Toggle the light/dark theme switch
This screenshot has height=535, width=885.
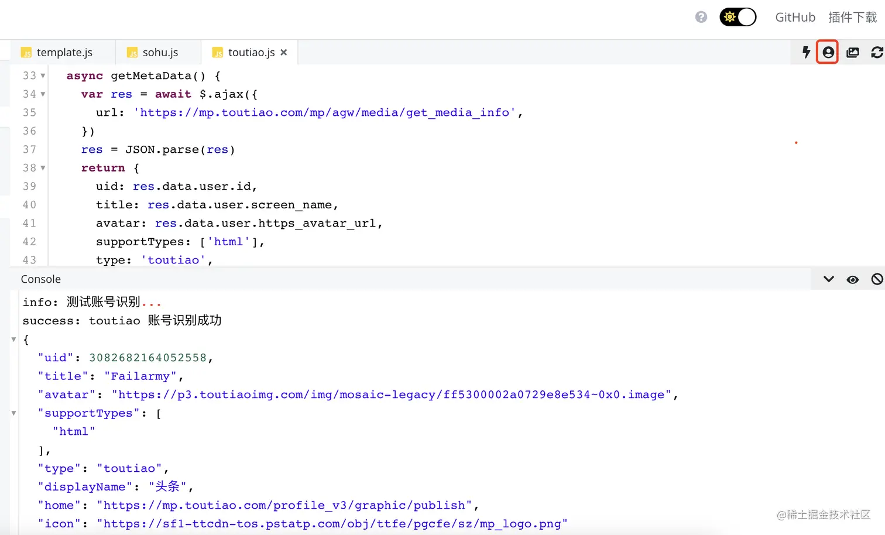click(738, 17)
